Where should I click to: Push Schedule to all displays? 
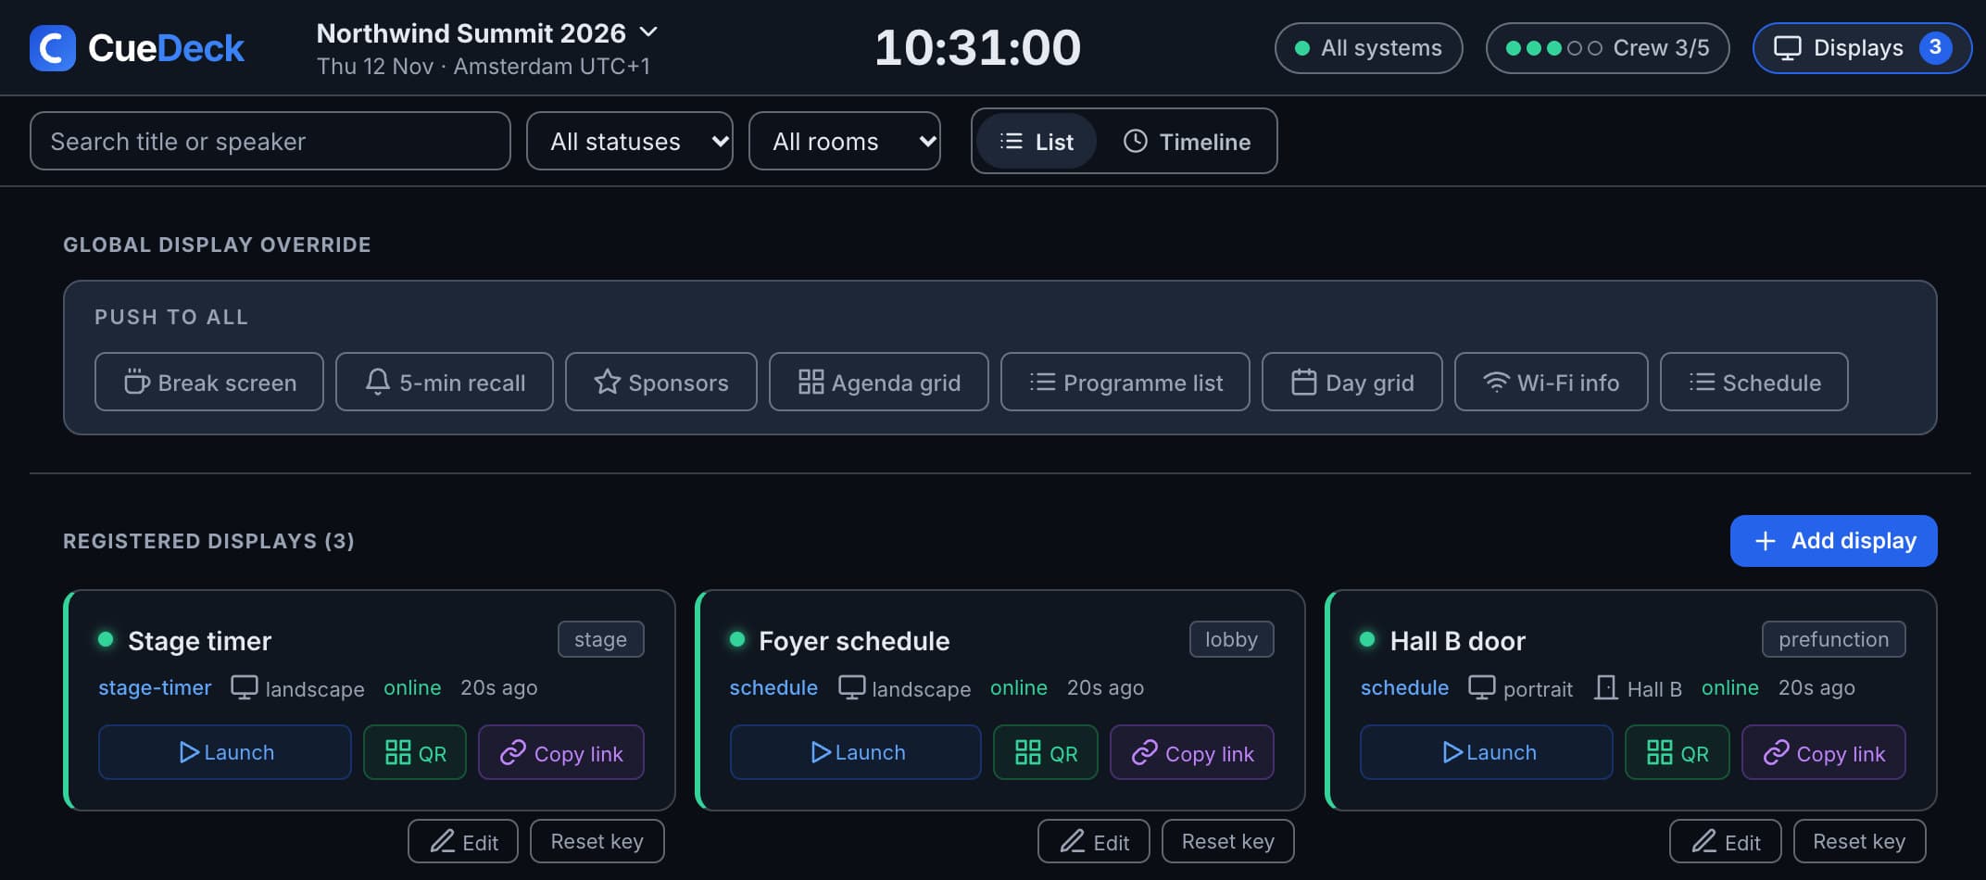pos(1754,382)
